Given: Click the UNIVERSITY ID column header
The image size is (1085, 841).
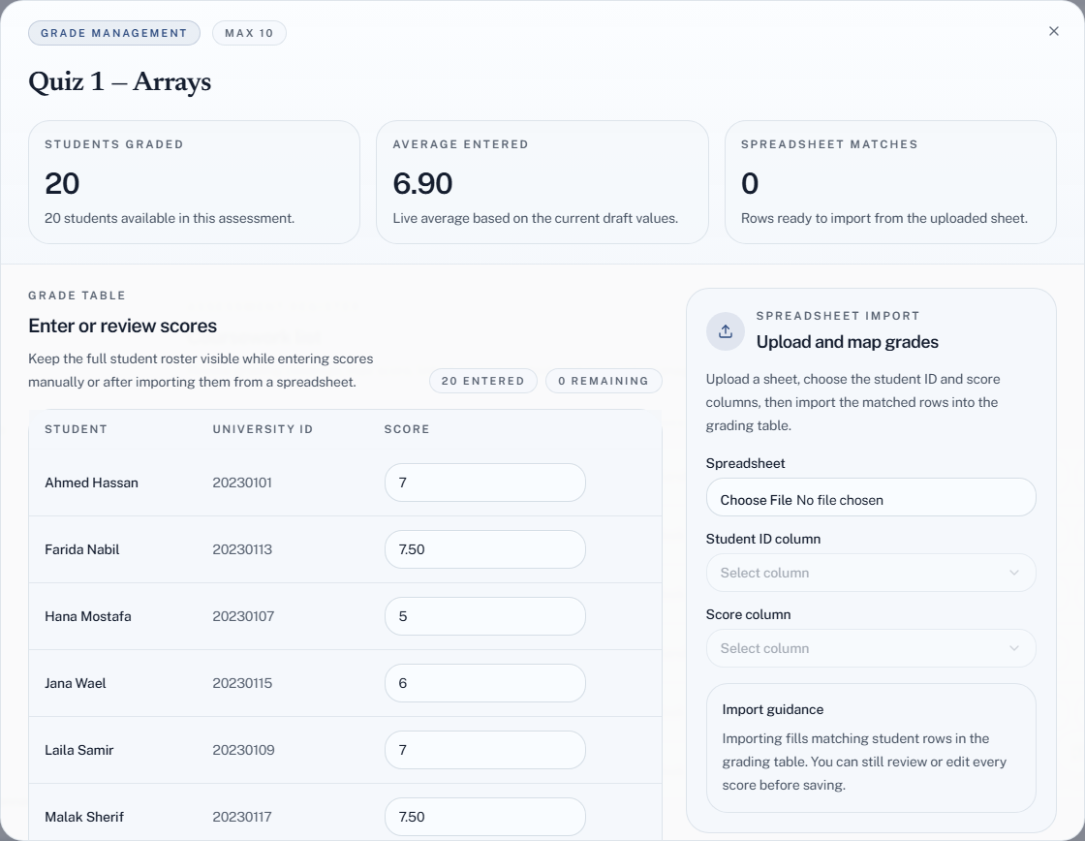Looking at the screenshot, I should point(263,429).
